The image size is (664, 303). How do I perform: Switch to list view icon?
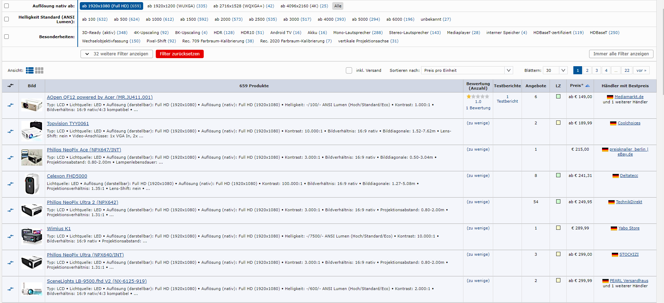tap(30, 70)
